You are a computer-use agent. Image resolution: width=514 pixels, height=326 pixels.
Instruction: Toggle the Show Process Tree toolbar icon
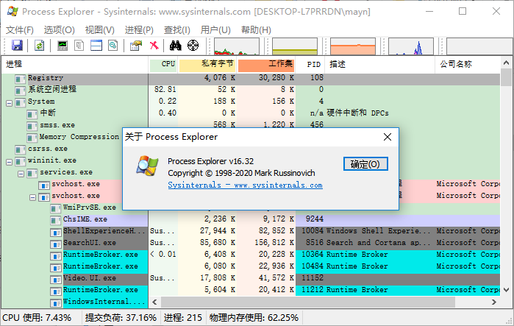pyautogui.click(x=79, y=46)
